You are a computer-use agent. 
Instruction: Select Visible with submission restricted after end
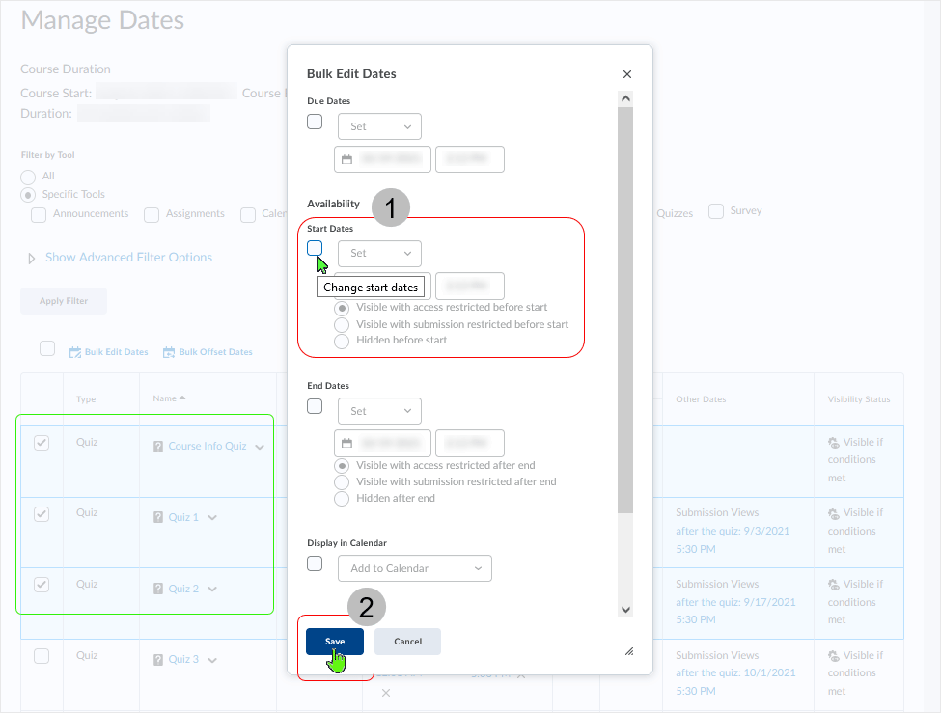[x=342, y=482]
